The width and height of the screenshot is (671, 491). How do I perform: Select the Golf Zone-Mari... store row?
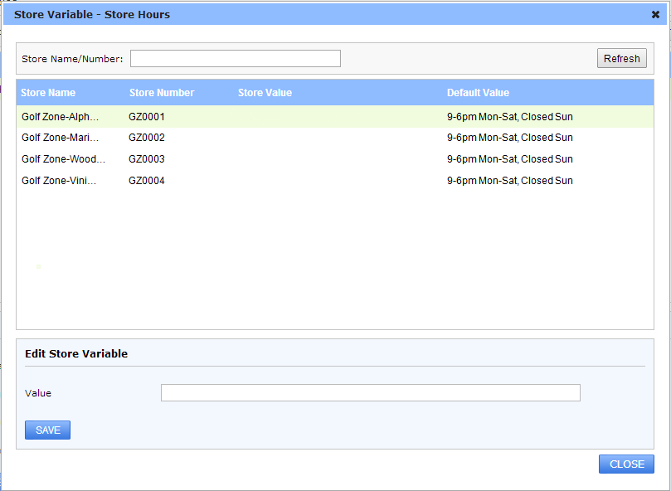(x=335, y=138)
